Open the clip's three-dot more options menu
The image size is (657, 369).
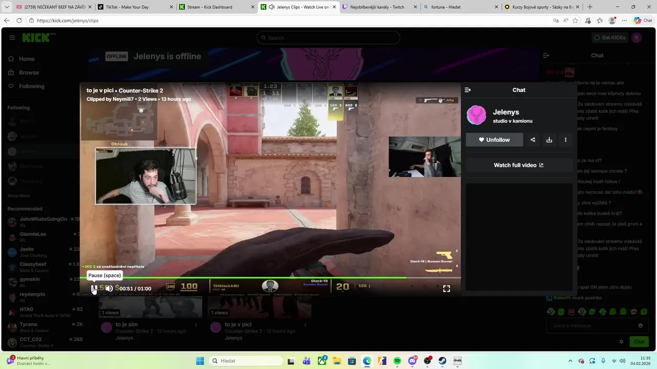pyautogui.click(x=566, y=139)
